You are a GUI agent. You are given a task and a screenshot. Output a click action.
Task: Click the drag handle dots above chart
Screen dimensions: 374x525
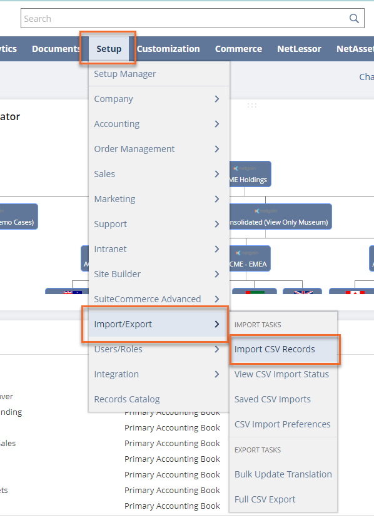(252, 106)
